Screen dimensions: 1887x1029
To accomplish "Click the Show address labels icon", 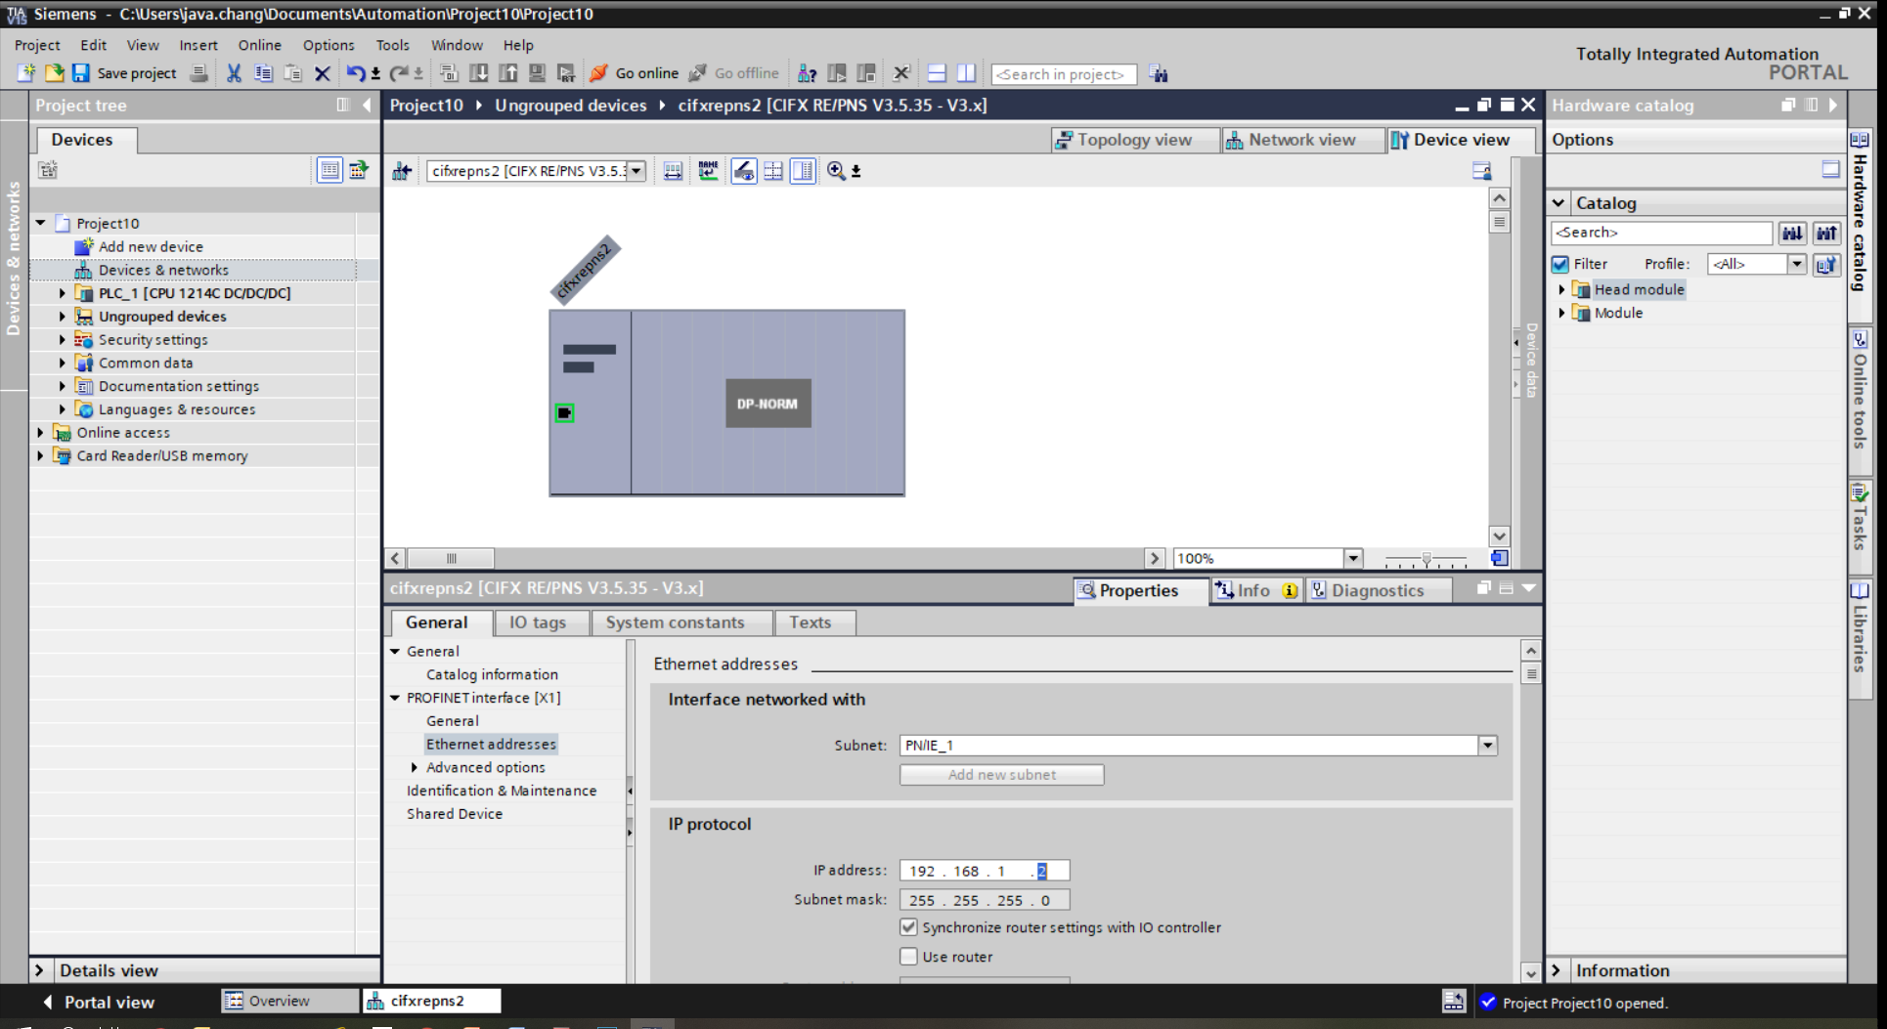I will [744, 171].
